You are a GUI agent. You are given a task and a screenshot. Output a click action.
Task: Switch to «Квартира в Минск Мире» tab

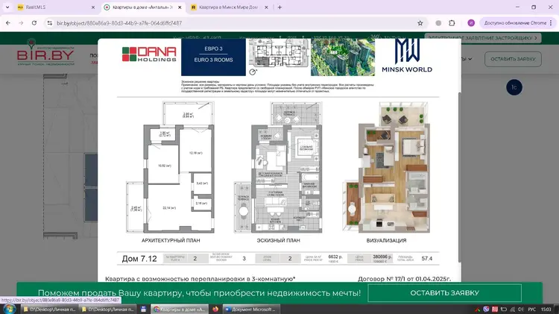[x=227, y=7]
